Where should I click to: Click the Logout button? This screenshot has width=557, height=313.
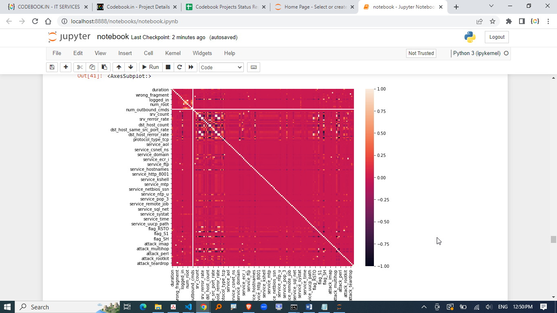[x=497, y=37]
